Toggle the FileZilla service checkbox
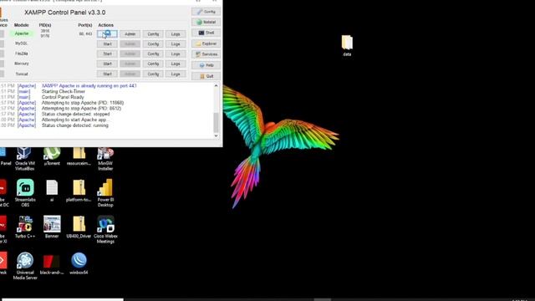535x301 pixels. tap(2, 54)
